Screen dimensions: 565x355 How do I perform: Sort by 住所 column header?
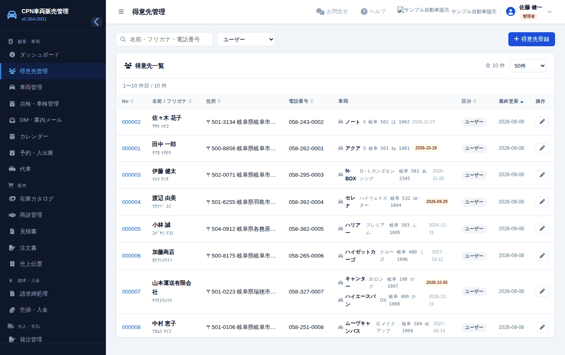pyautogui.click(x=213, y=101)
